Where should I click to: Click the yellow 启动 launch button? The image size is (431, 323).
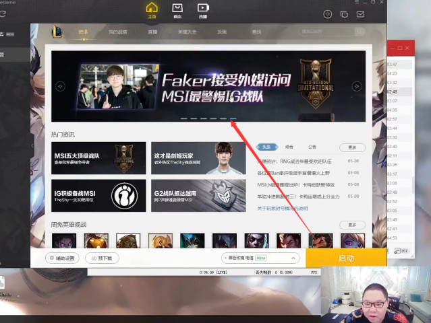click(346, 258)
